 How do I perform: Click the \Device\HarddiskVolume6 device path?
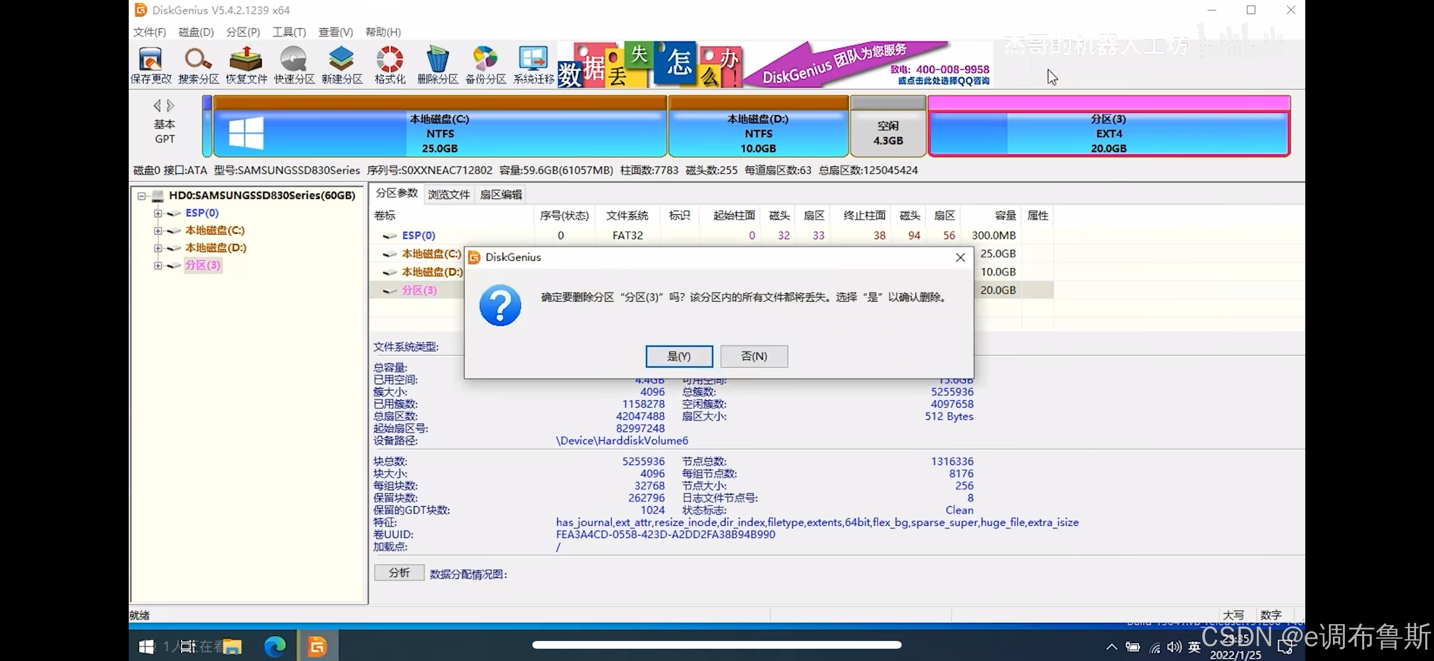pyautogui.click(x=622, y=441)
